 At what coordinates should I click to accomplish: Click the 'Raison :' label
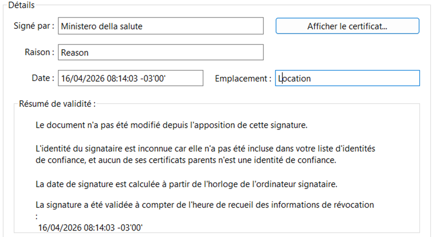tap(39, 52)
